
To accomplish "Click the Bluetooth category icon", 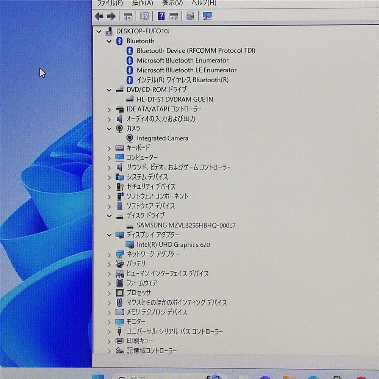I will click(119, 41).
